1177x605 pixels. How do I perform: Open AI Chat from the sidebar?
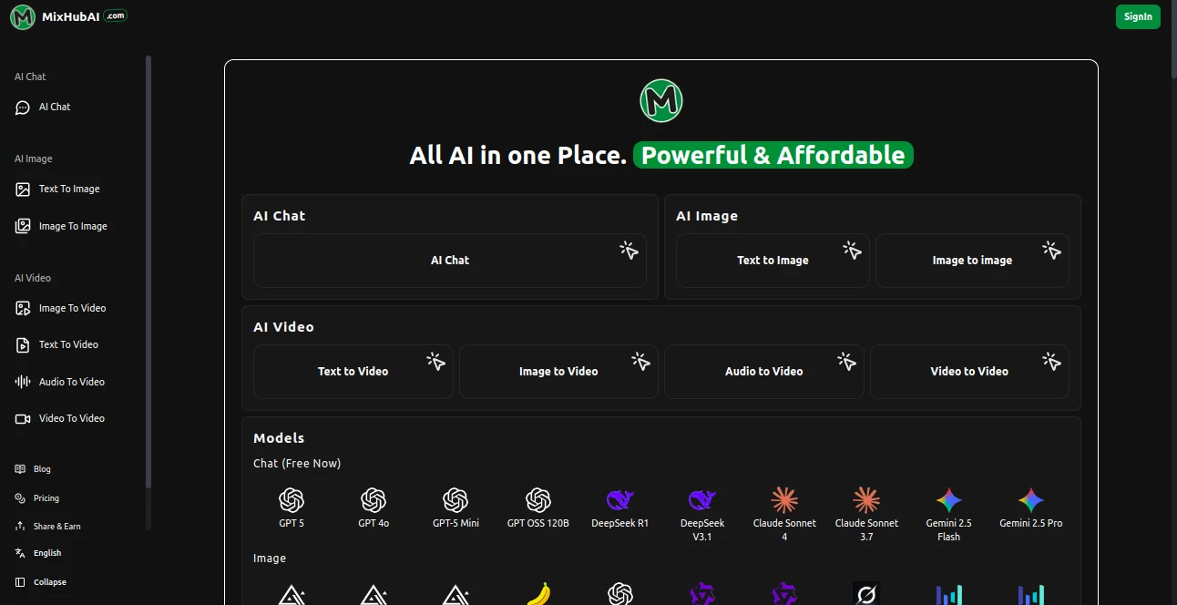click(55, 108)
